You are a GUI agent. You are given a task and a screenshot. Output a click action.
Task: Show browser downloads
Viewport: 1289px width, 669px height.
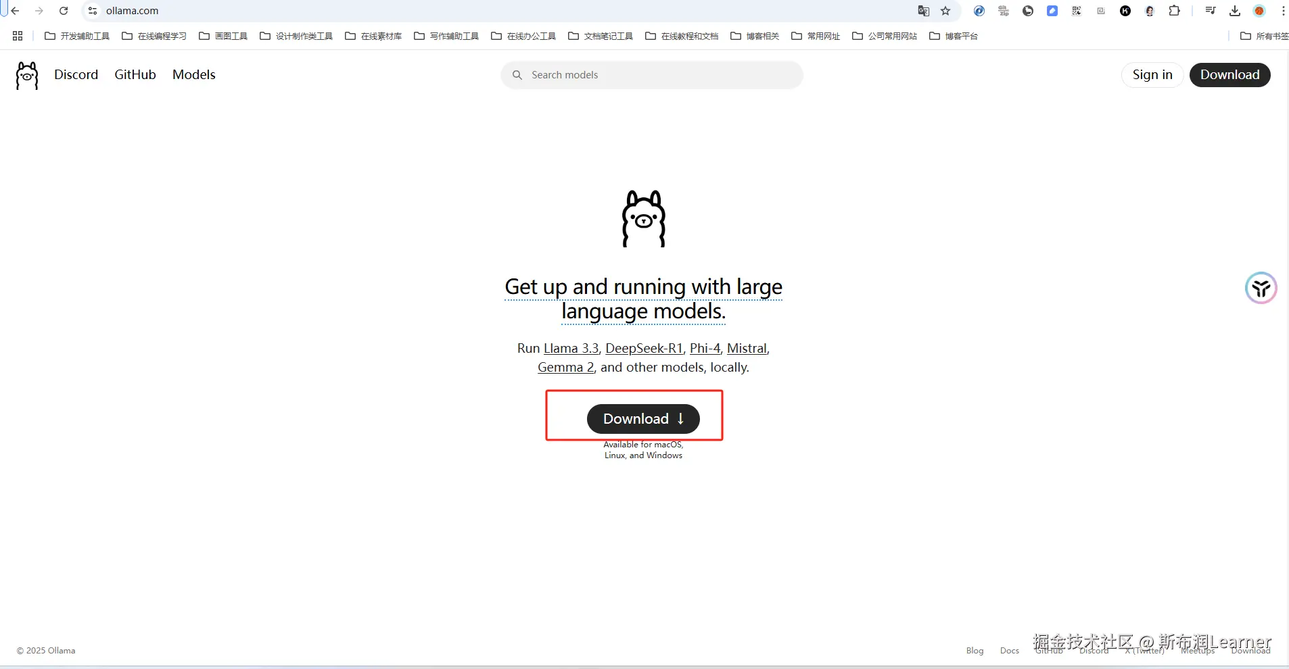click(x=1235, y=11)
